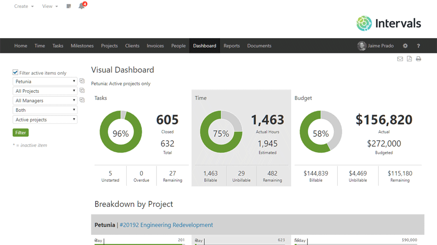Open the help question mark icon
This screenshot has height=245, width=437.
418,46
